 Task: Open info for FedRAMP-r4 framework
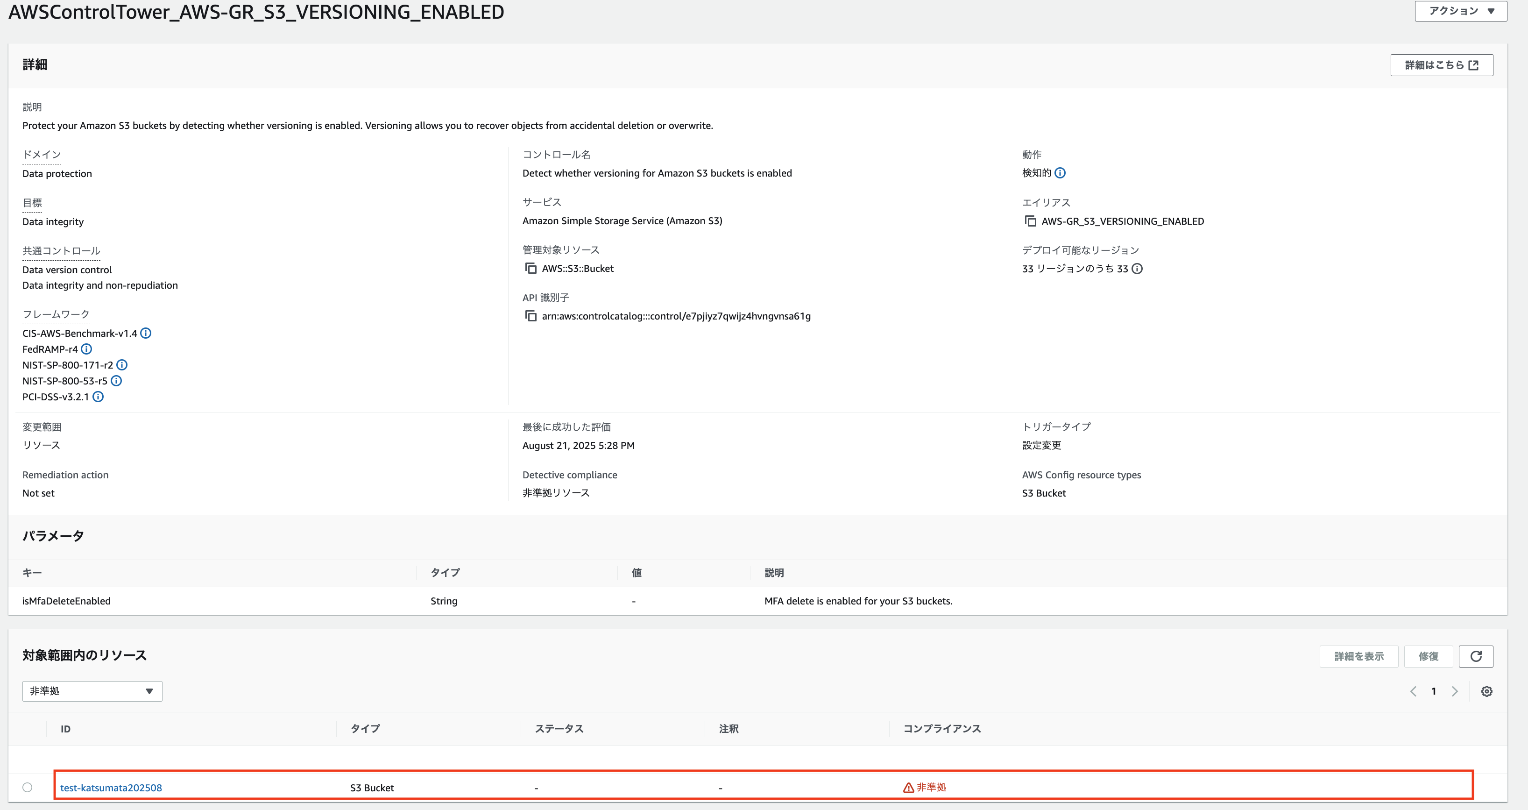[x=86, y=349]
